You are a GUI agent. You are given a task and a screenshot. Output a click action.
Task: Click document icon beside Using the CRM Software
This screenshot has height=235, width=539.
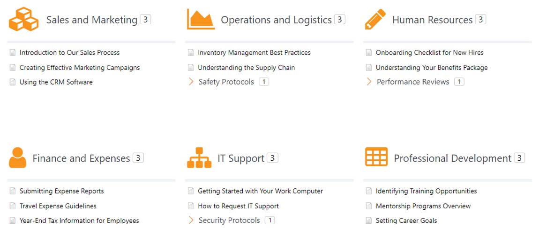click(13, 82)
